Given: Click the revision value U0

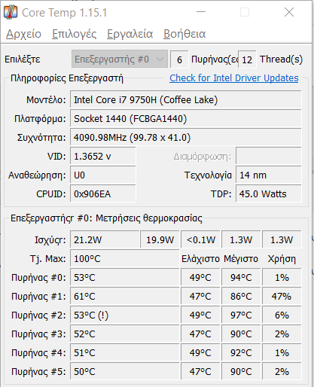Looking at the screenshot, I should click(x=103, y=175).
